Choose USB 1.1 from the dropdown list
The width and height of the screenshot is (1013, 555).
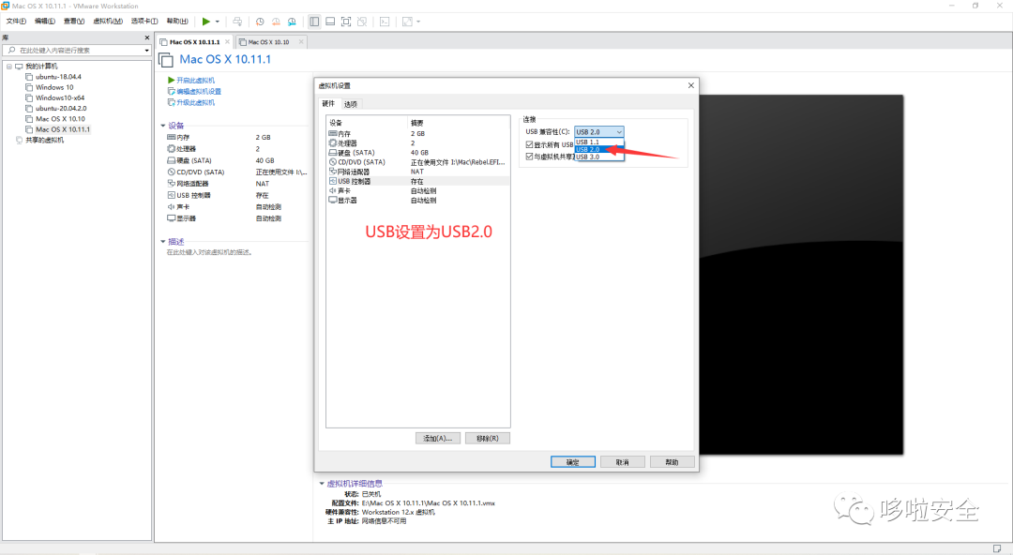click(x=598, y=142)
